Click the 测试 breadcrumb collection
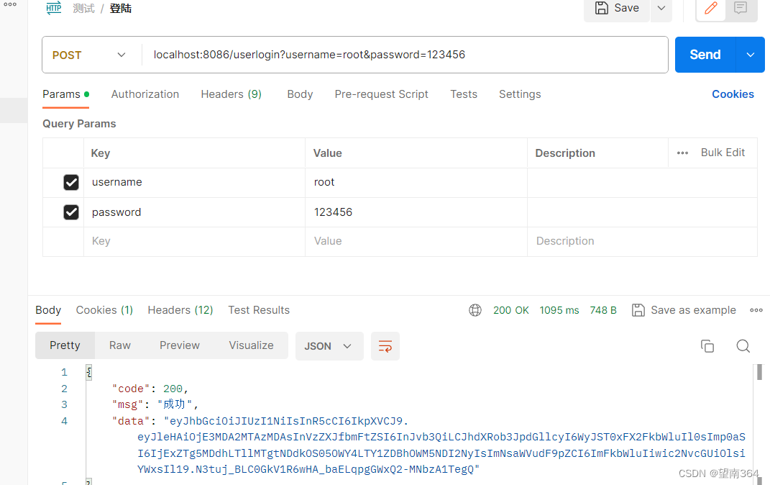This screenshot has width=770, height=485. coord(83,9)
